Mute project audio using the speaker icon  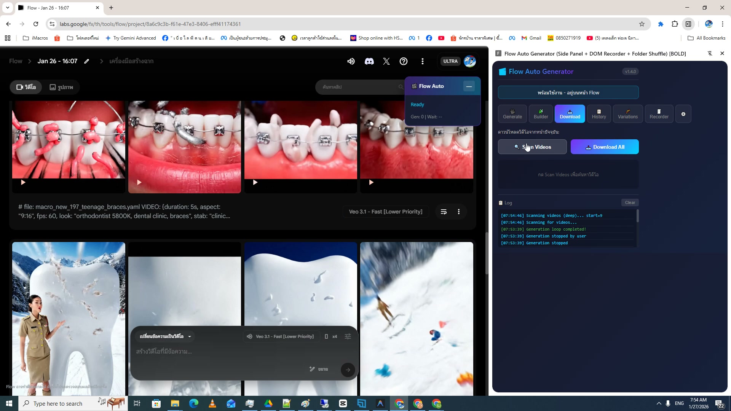point(351,61)
